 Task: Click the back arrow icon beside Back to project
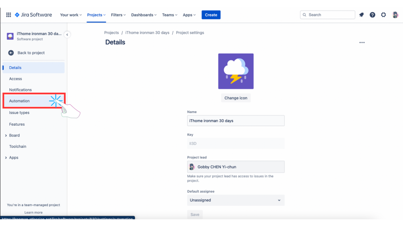click(11, 53)
